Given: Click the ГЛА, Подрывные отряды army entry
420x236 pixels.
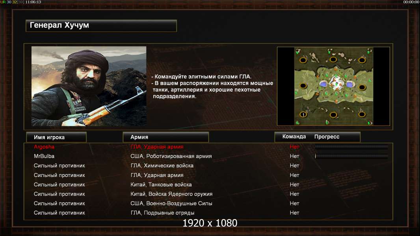Looking at the screenshot, I should click(162, 213).
